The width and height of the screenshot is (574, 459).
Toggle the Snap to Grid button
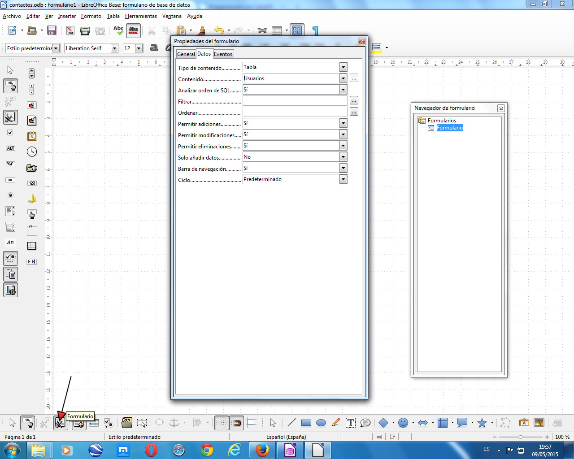(x=236, y=423)
